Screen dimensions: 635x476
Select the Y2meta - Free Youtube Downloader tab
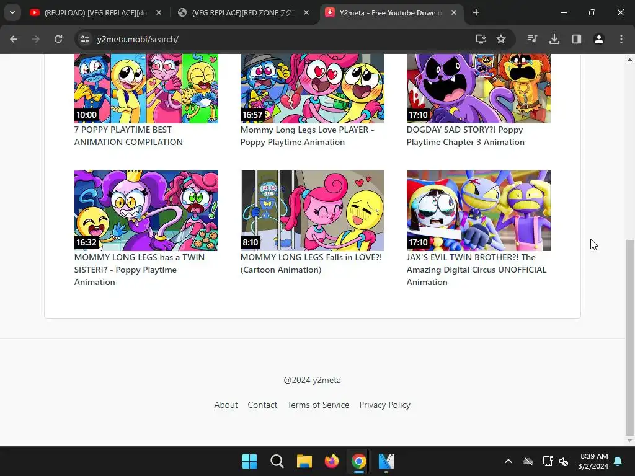pos(391,12)
